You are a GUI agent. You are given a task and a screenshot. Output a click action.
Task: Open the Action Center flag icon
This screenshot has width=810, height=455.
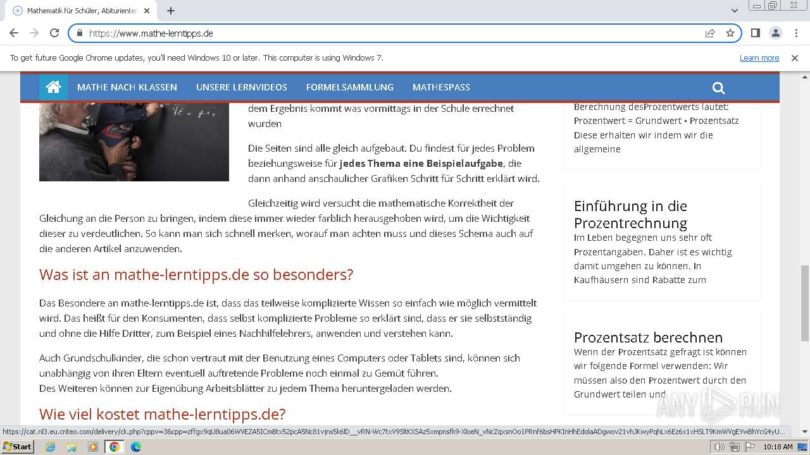coord(749,447)
